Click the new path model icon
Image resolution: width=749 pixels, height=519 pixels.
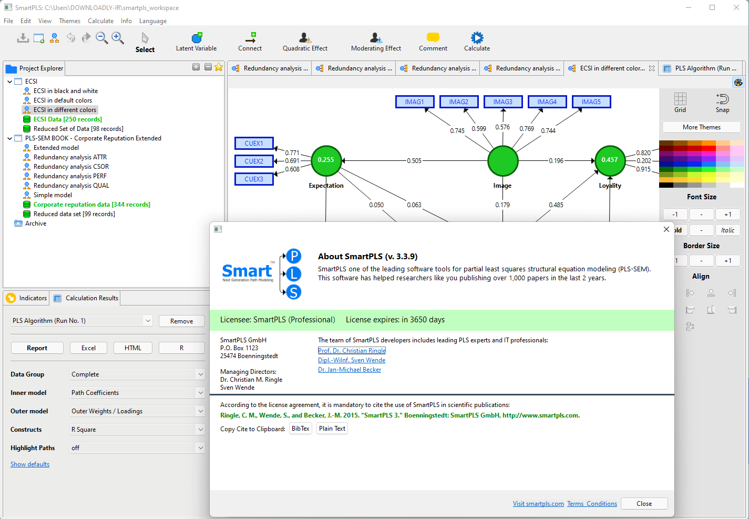[55, 38]
